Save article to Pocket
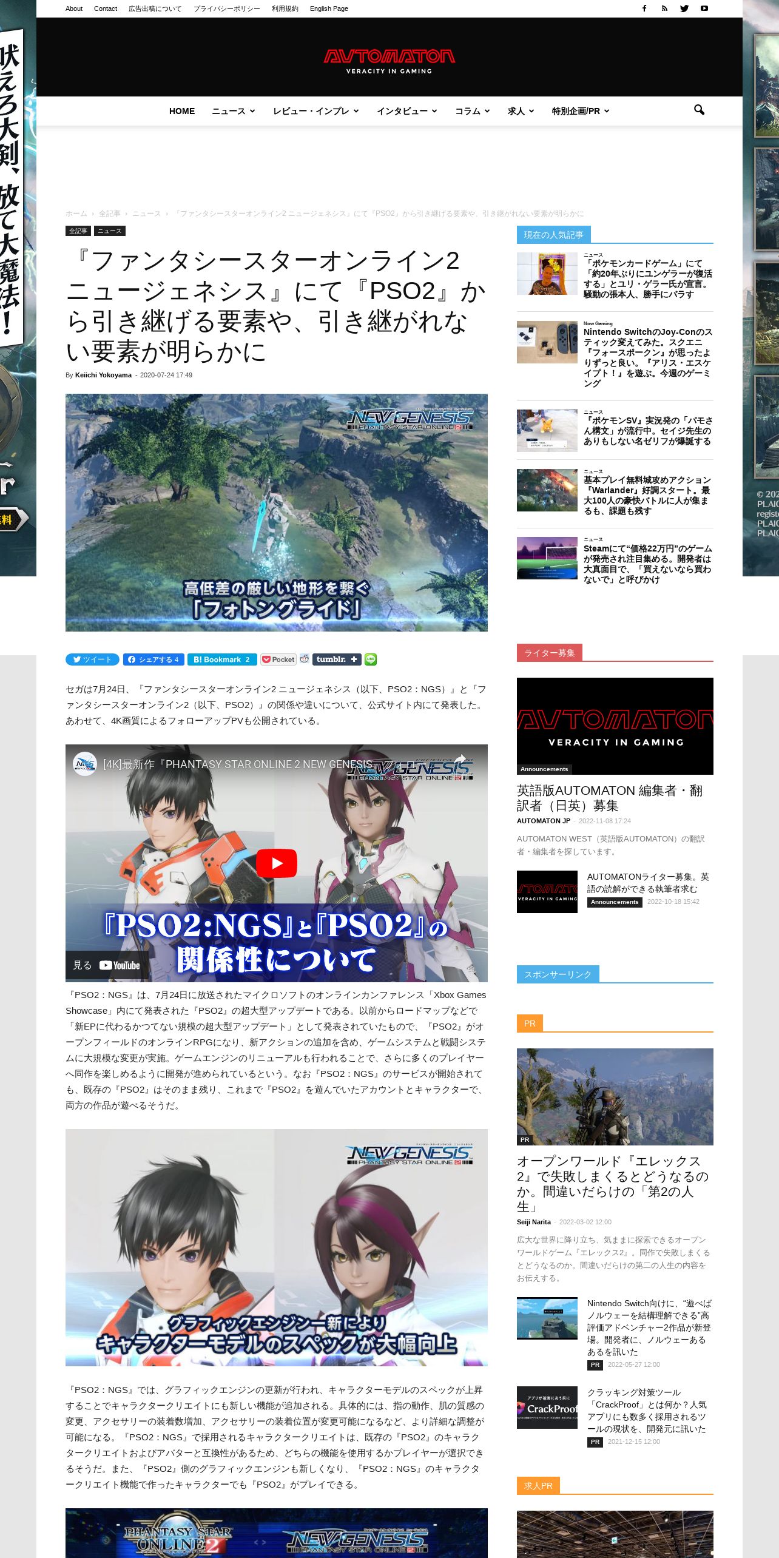The image size is (779, 1558). [x=278, y=659]
